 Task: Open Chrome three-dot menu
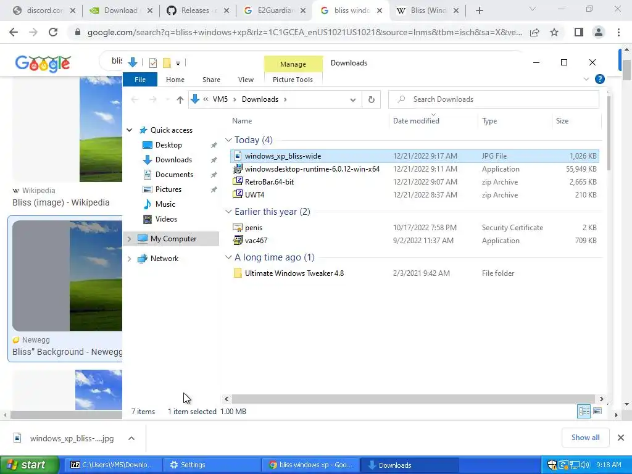coord(618,32)
